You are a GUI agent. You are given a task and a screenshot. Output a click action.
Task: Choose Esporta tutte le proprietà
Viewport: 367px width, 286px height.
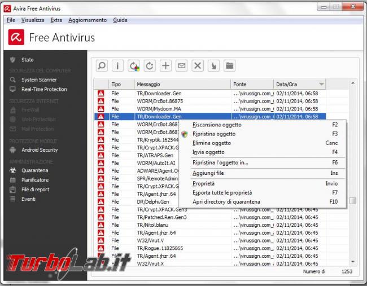pyautogui.click(x=263, y=193)
